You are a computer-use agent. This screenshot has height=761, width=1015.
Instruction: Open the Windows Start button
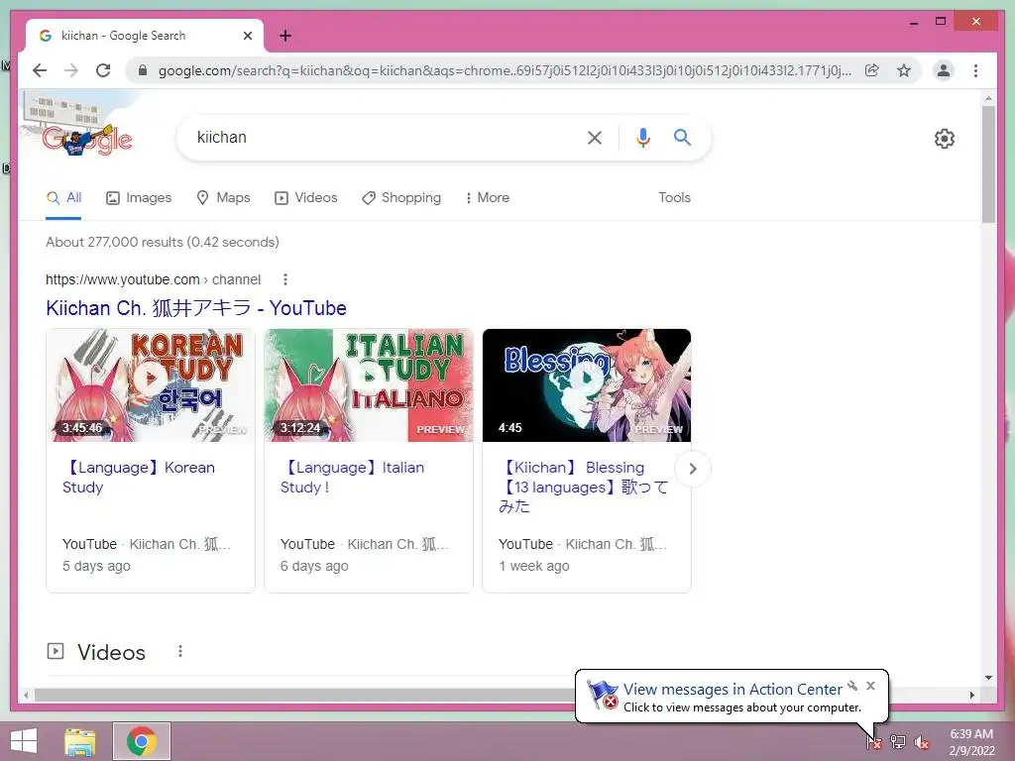coord(24,741)
